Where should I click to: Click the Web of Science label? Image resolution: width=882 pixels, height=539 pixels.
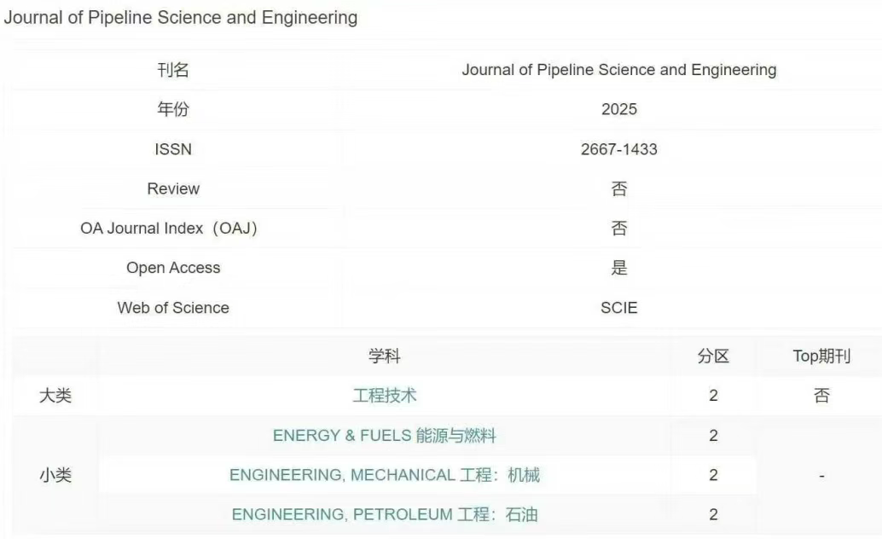pos(173,308)
